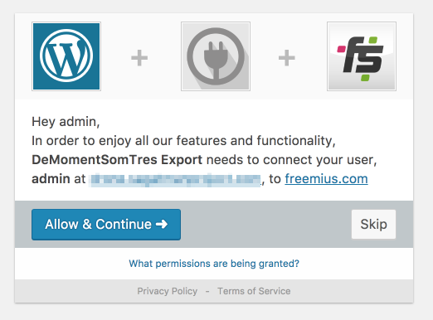The width and height of the screenshot is (433, 320).
Task: Click the plus sign after the WordPress logo
Action: tap(139, 58)
